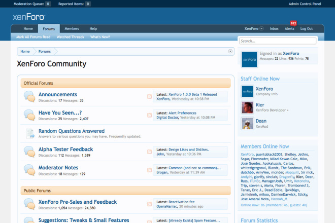
Task: Click Official Forums category header
Action: coord(126,83)
